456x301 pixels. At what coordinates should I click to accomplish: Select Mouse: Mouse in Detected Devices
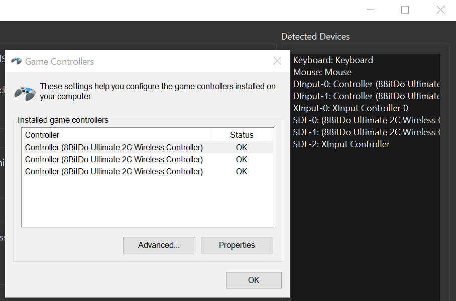(322, 72)
